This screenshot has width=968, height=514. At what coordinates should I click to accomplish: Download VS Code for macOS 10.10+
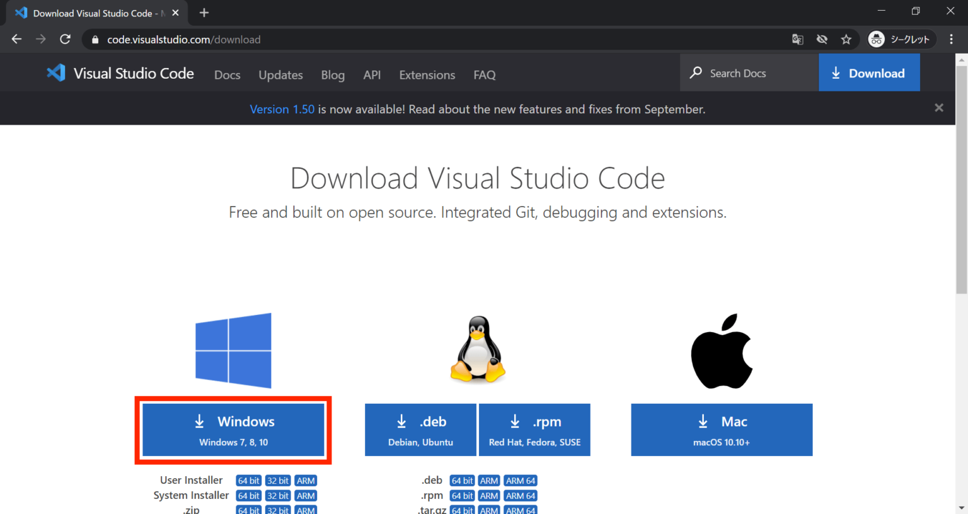[721, 430]
